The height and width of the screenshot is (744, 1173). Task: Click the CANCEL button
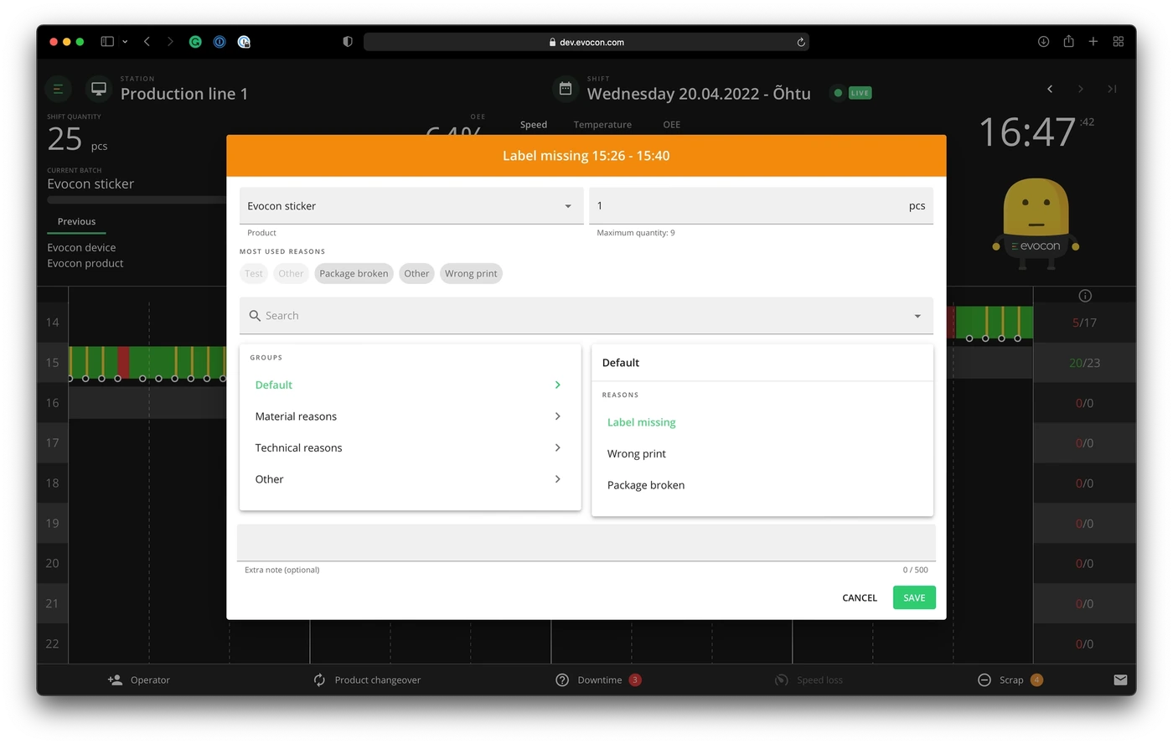(x=860, y=598)
